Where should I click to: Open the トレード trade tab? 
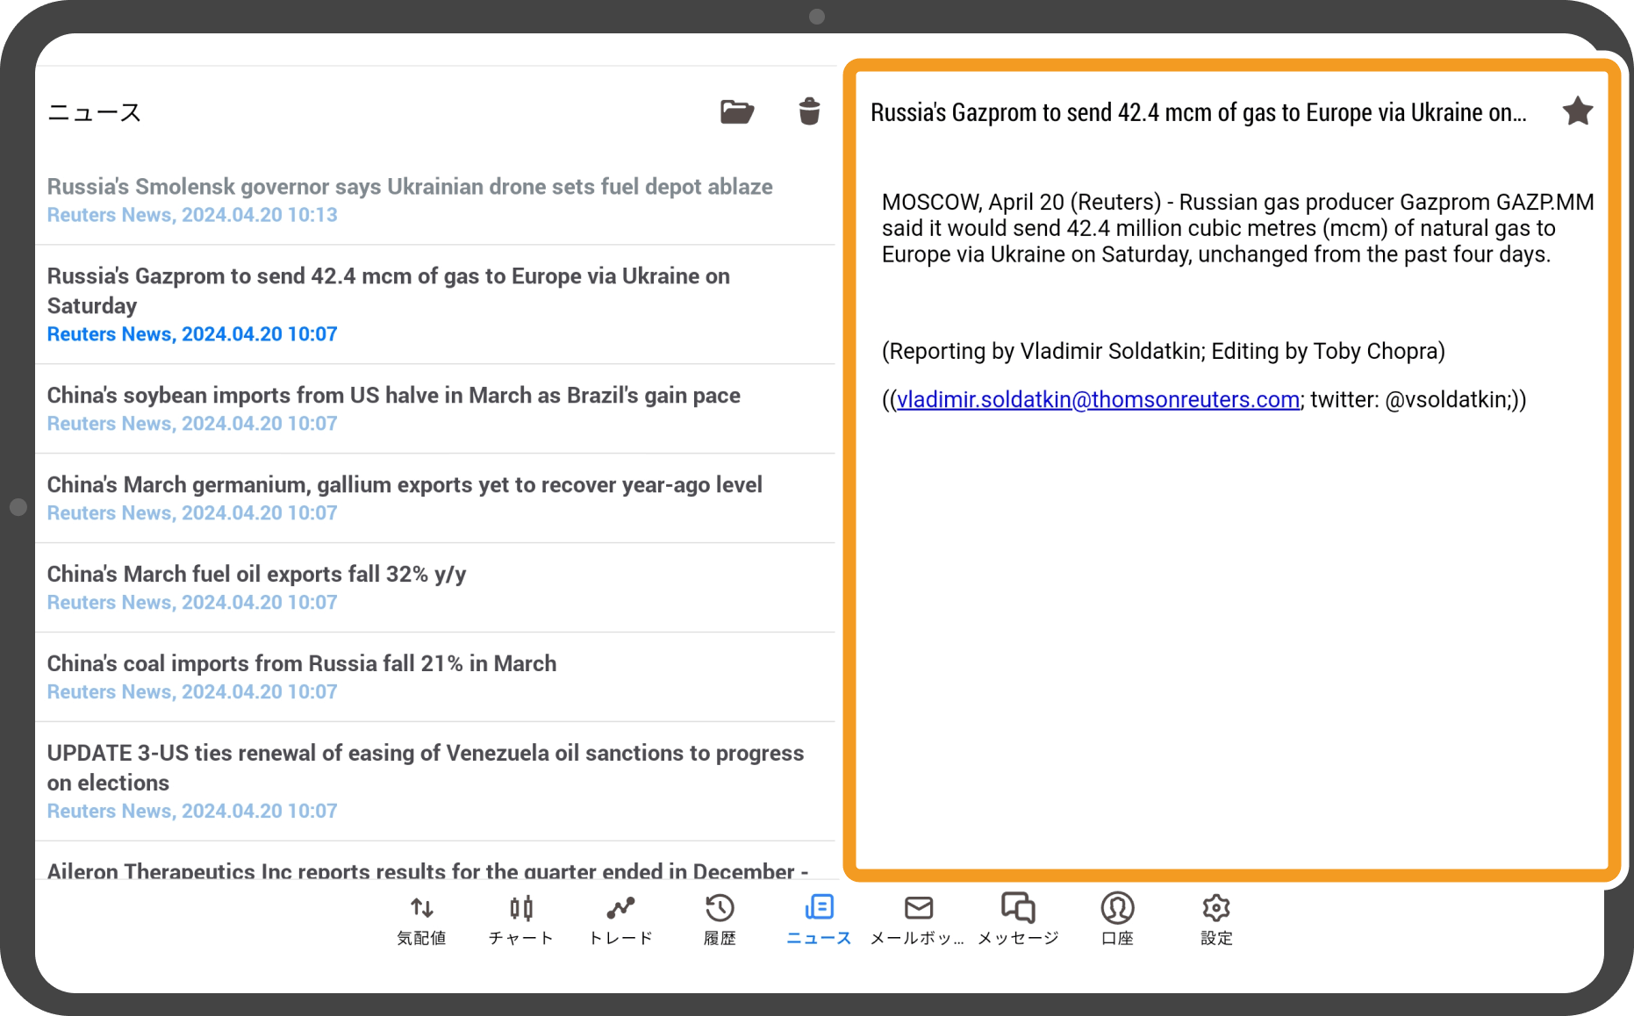pyautogui.click(x=620, y=919)
